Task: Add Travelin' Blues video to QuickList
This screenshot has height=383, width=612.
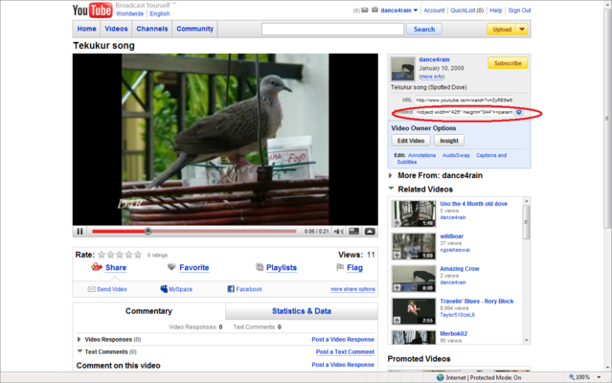Action: pyautogui.click(x=397, y=320)
